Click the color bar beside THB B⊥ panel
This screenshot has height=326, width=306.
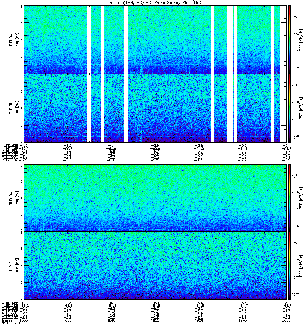290,40
